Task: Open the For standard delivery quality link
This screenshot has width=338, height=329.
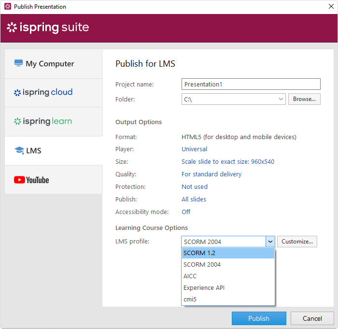Action: 211,174
